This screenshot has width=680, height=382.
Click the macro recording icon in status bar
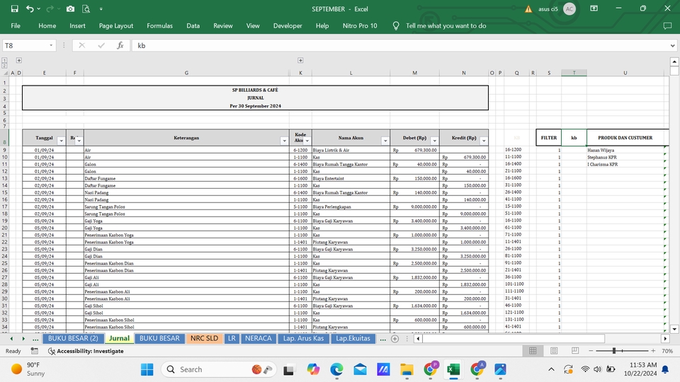pyautogui.click(x=34, y=351)
